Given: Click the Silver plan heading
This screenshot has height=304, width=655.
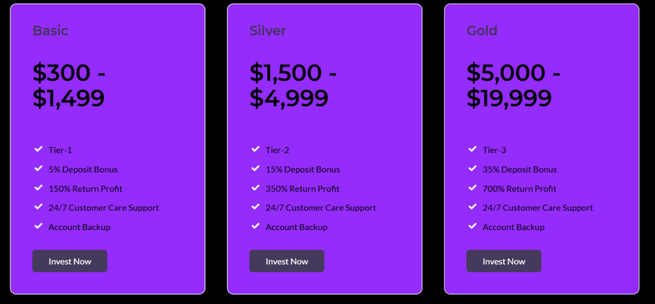Looking at the screenshot, I should (267, 31).
